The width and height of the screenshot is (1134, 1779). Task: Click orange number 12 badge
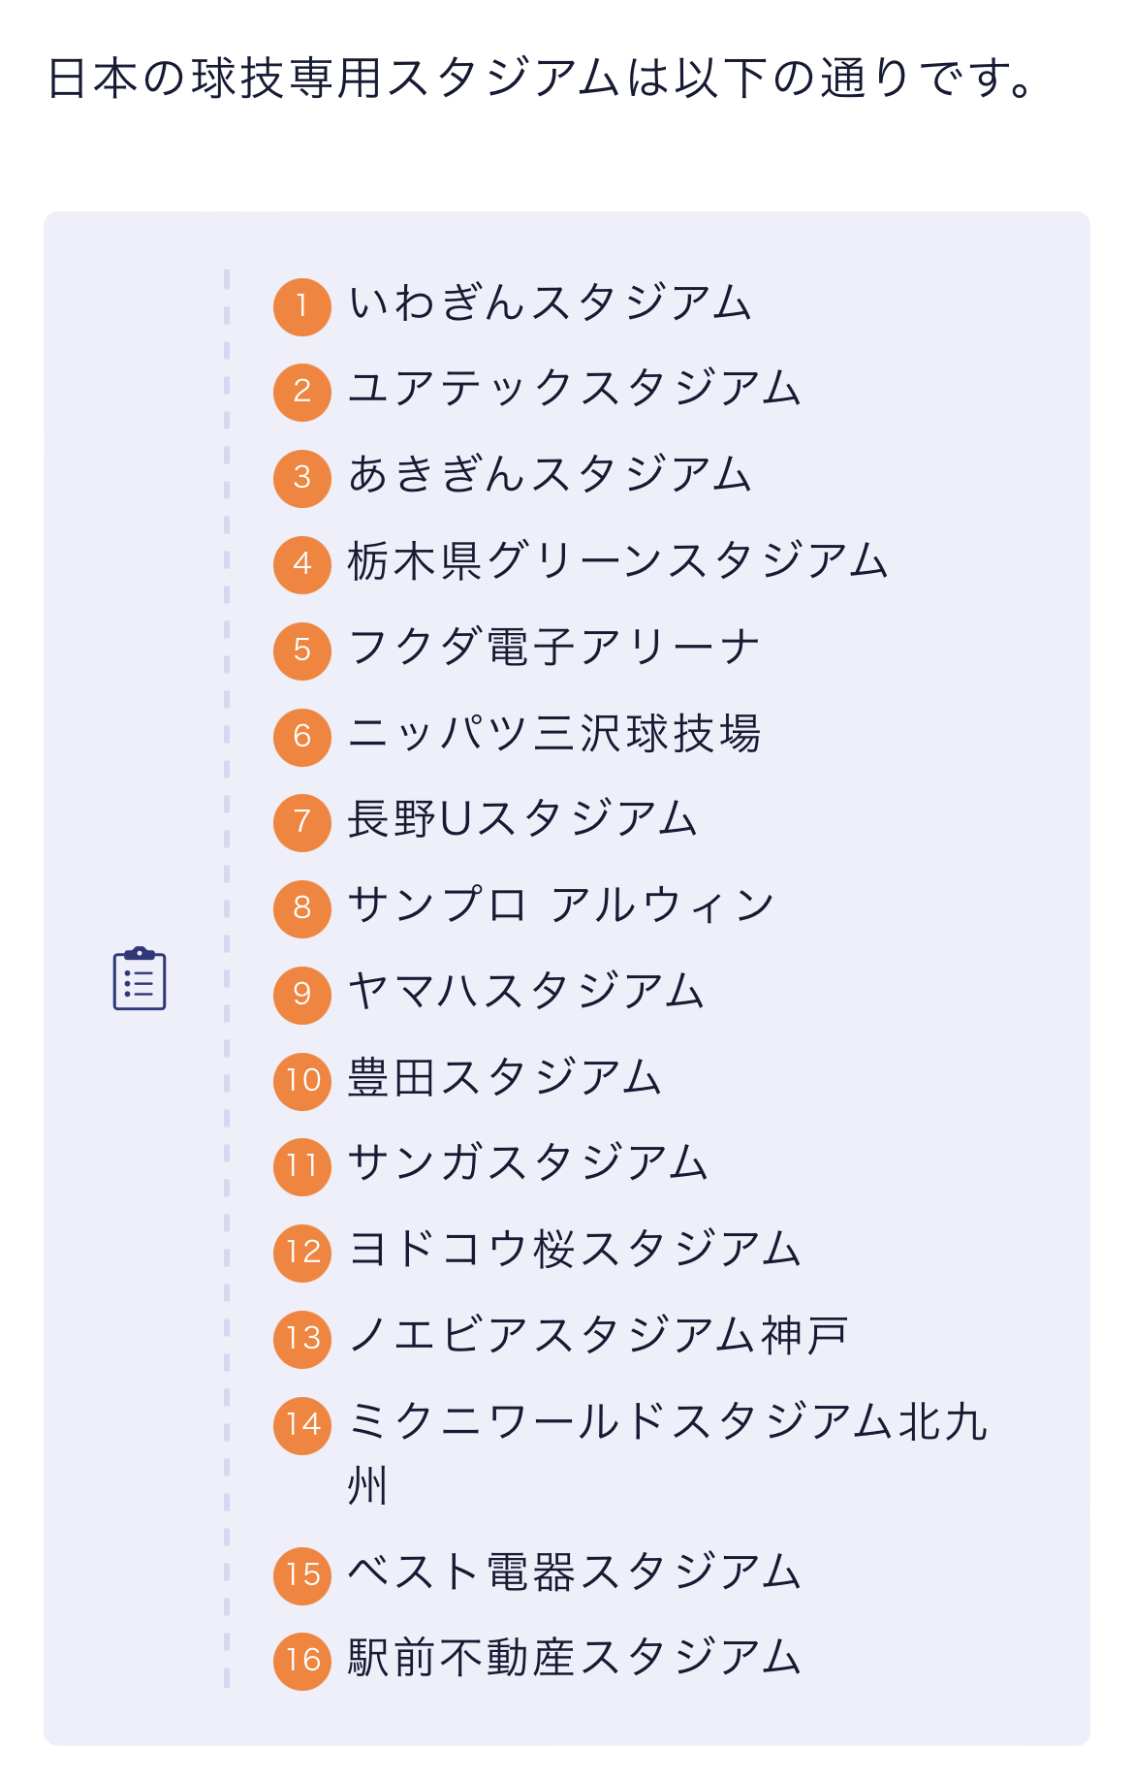[x=302, y=1253]
